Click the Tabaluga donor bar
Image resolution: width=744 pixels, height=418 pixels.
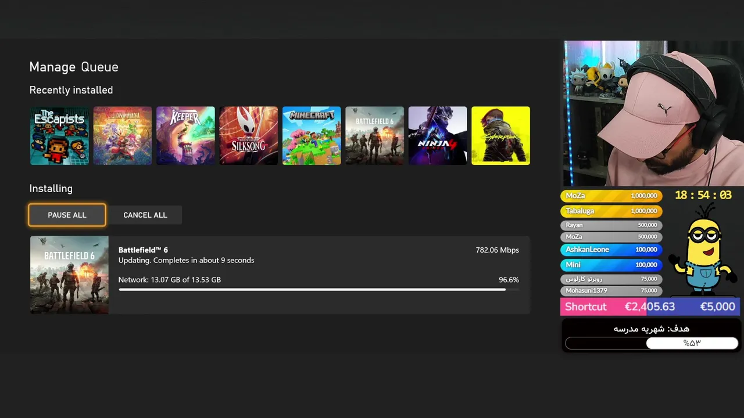coord(611,211)
